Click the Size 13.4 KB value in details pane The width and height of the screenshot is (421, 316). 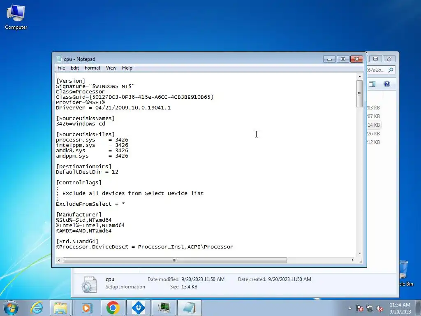coord(189,287)
